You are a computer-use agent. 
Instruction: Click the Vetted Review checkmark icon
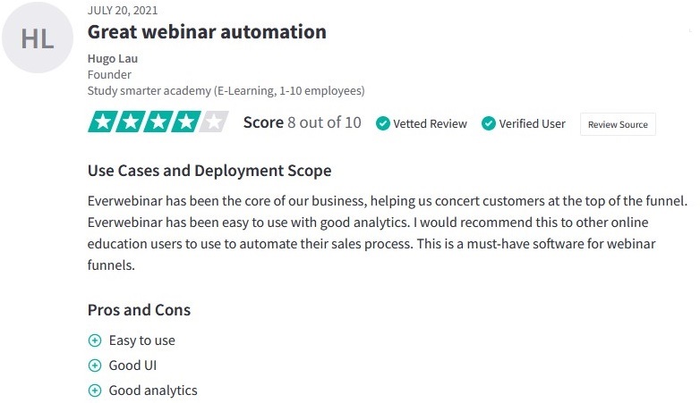[382, 123]
